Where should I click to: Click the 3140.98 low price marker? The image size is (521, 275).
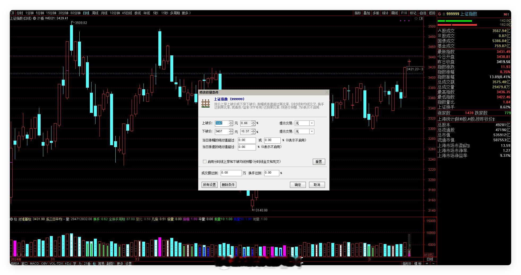pyautogui.click(x=262, y=210)
